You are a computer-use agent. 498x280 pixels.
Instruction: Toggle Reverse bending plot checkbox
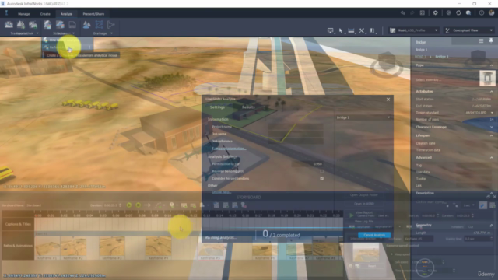pyautogui.click(x=321, y=171)
